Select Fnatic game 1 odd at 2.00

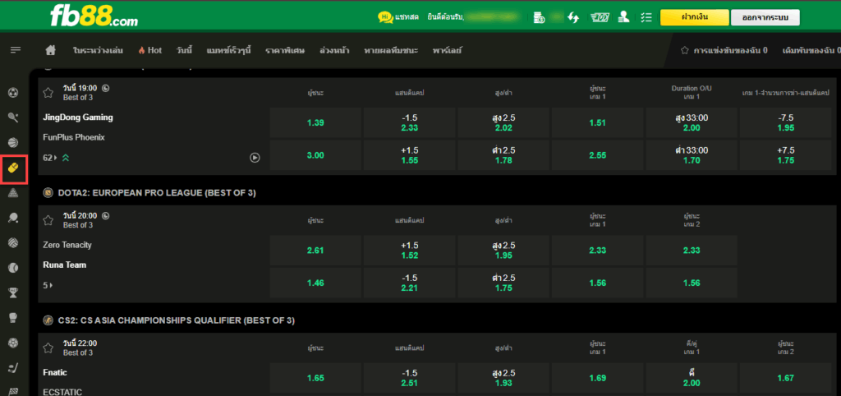click(x=692, y=378)
